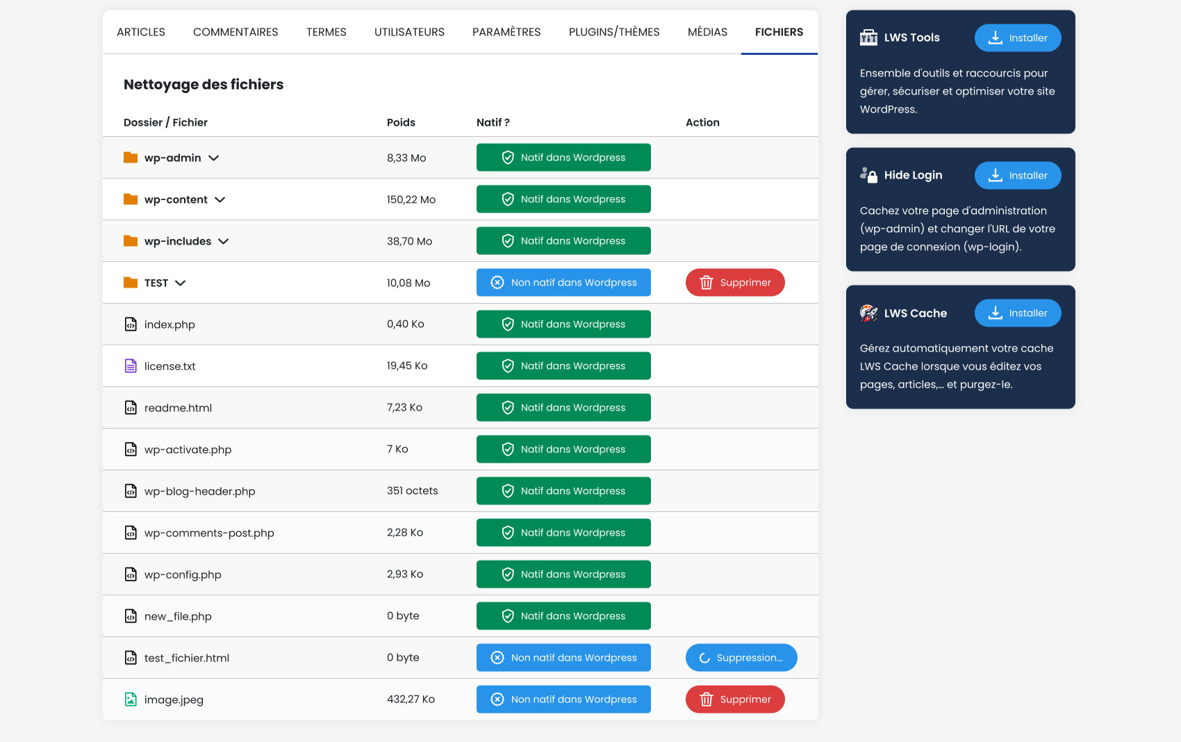This screenshot has width=1181, height=742.
Task: Click the Hide Login padlock icon
Action: (x=868, y=175)
